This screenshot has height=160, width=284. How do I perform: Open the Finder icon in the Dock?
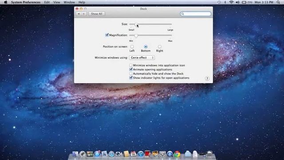pos(75,154)
